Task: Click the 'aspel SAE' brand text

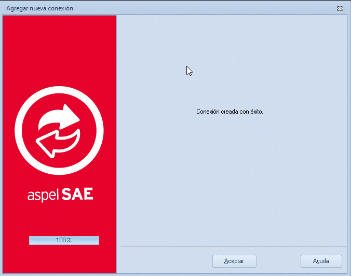Action: [60, 195]
